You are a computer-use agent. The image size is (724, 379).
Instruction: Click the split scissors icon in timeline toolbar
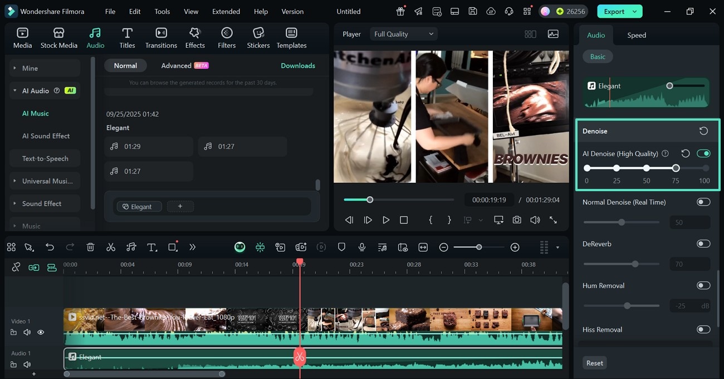111,247
